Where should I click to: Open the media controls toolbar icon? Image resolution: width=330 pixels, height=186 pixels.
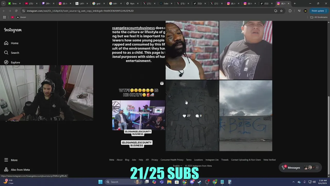coord(299,11)
